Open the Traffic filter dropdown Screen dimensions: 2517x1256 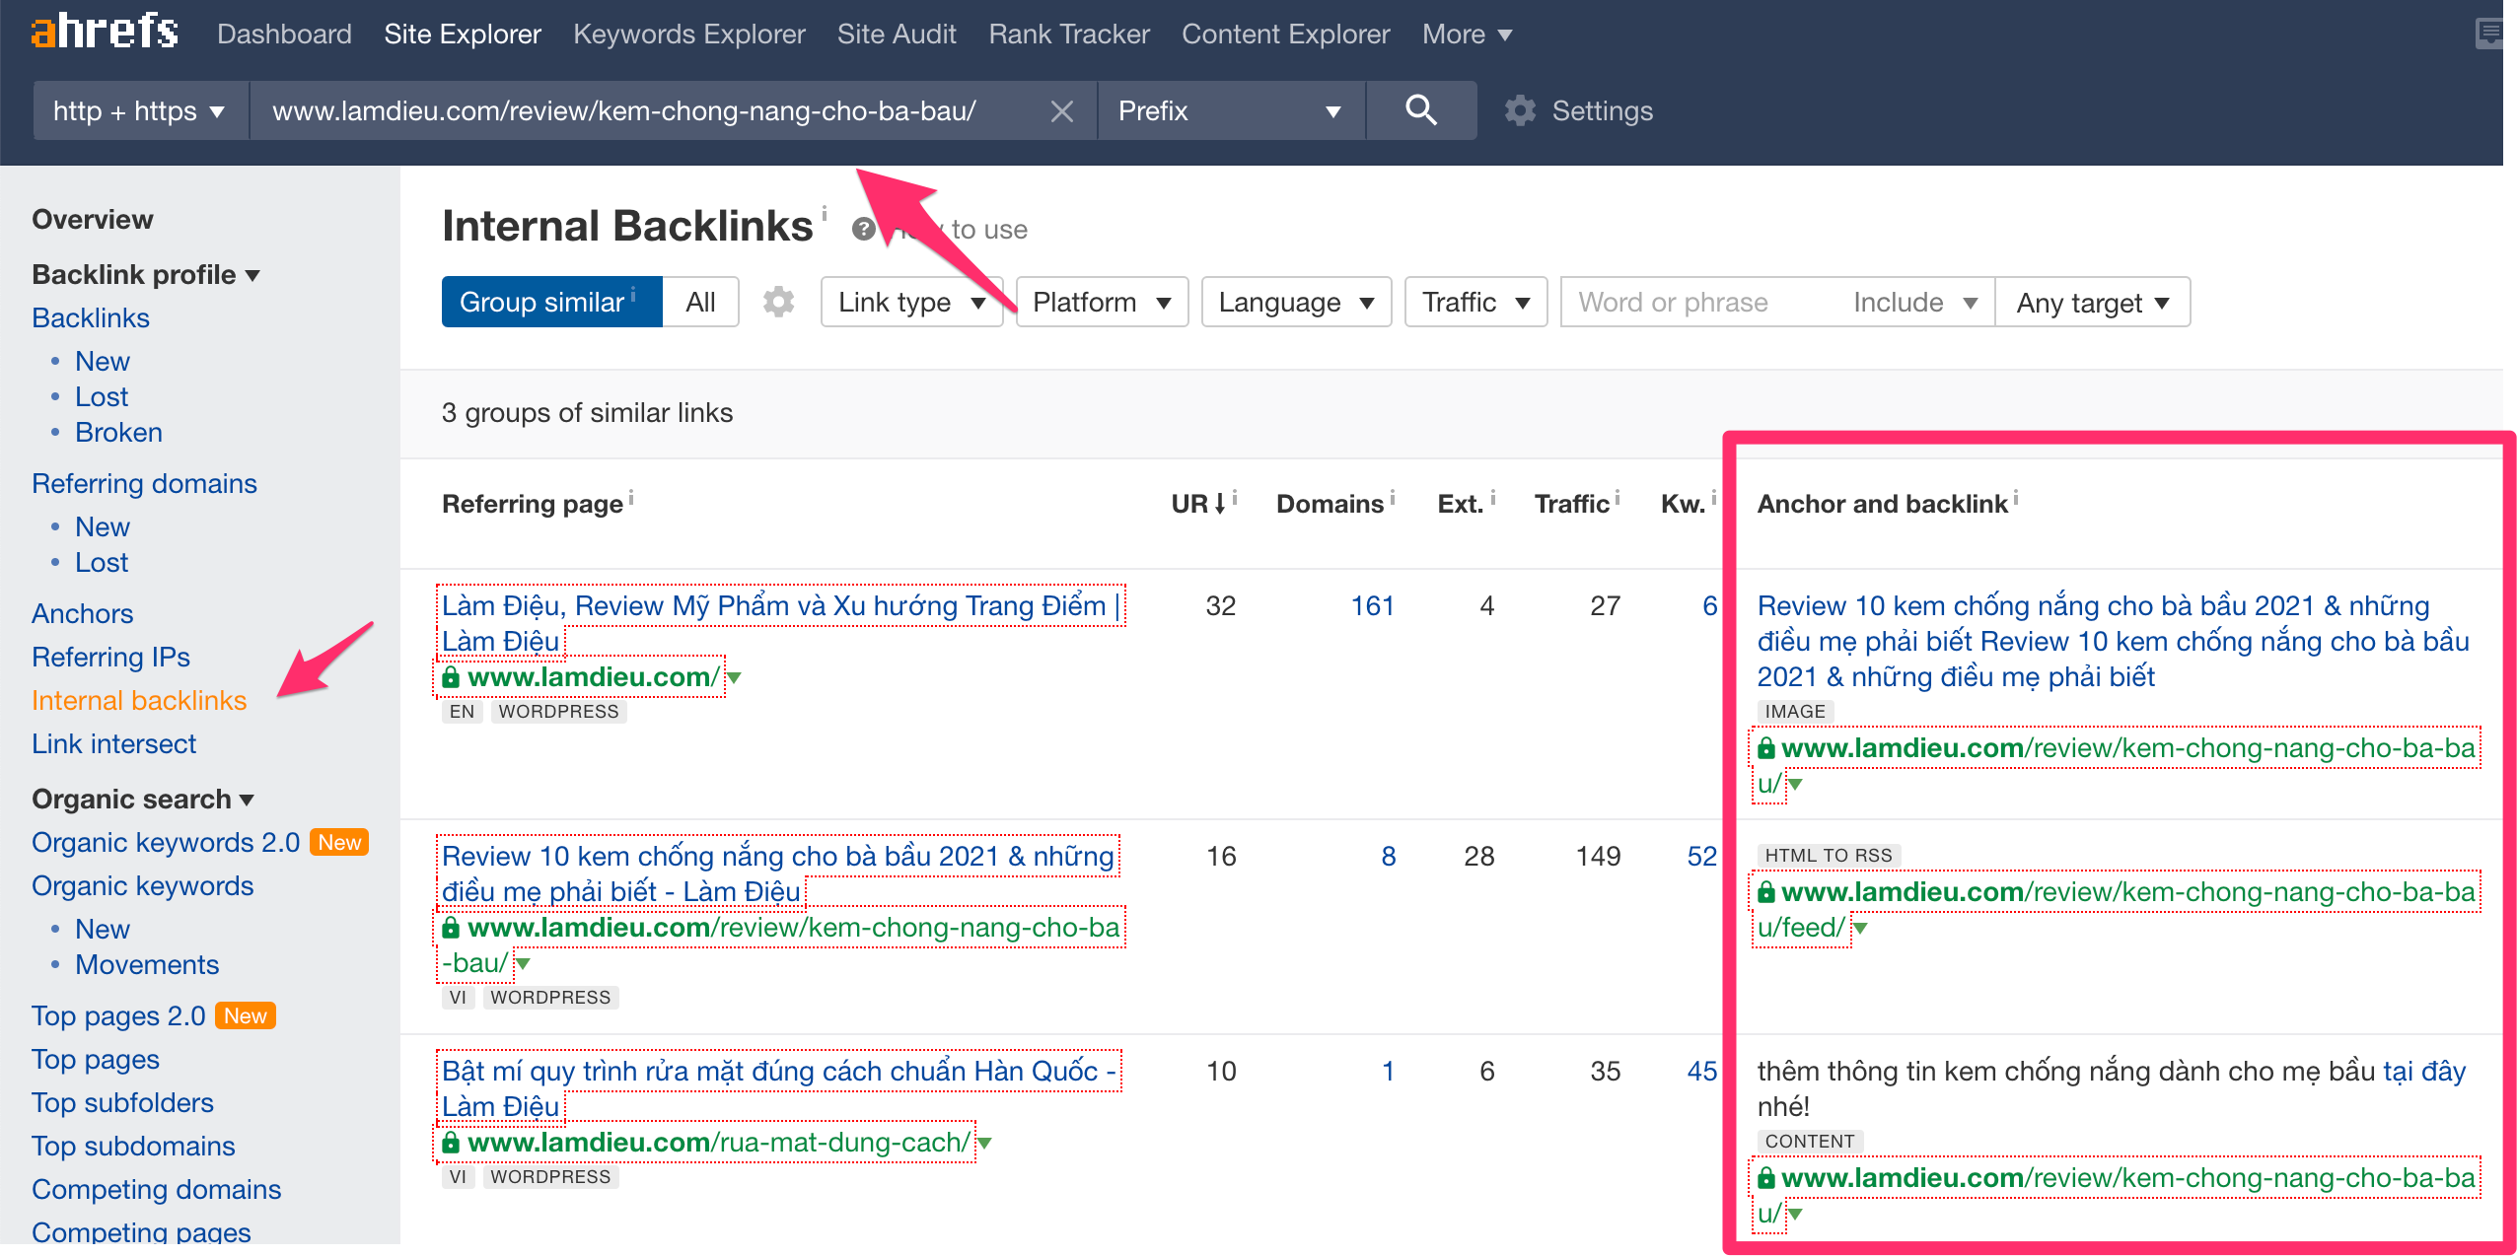pos(1475,302)
